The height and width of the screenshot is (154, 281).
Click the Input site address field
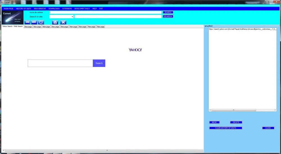(105, 12)
